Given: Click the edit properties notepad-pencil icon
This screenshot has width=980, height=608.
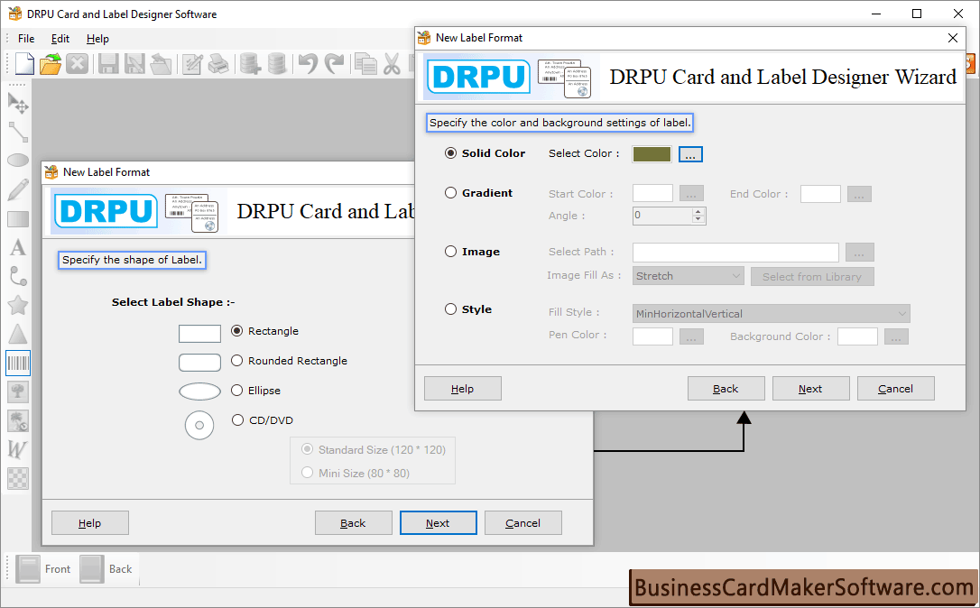Looking at the screenshot, I should [x=192, y=63].
